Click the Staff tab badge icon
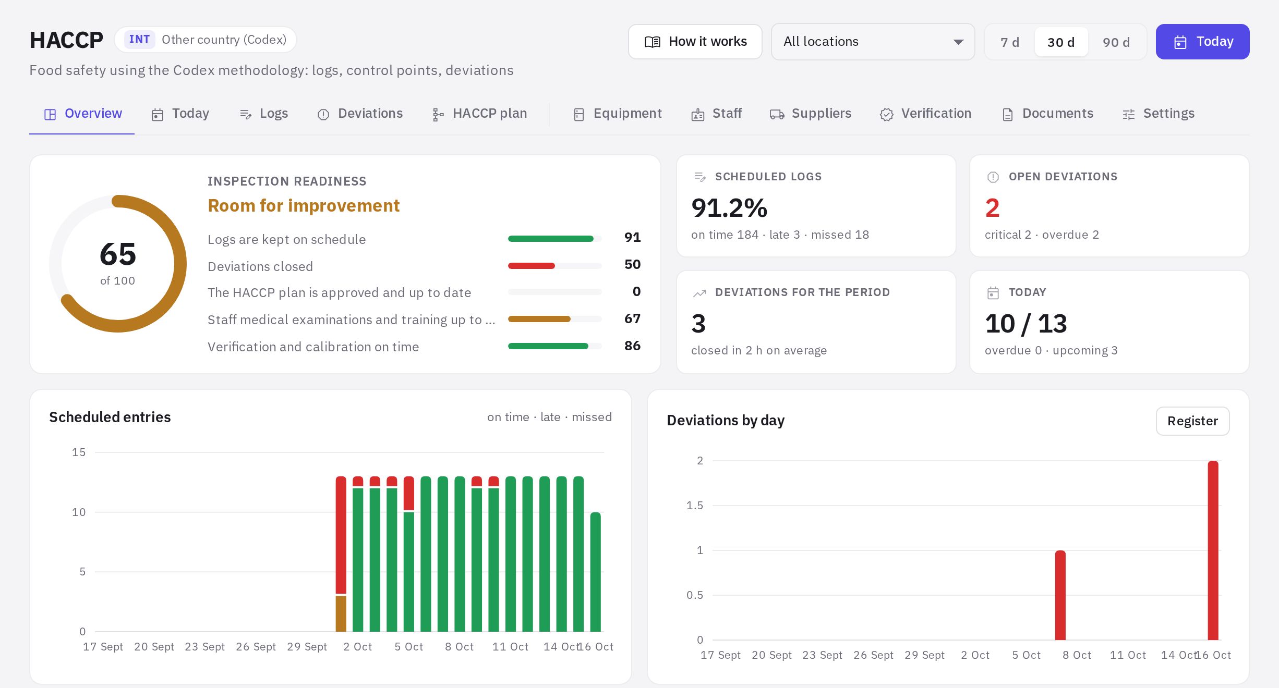The width and height of the screenshot is (1279, 688). pos(698,114)
